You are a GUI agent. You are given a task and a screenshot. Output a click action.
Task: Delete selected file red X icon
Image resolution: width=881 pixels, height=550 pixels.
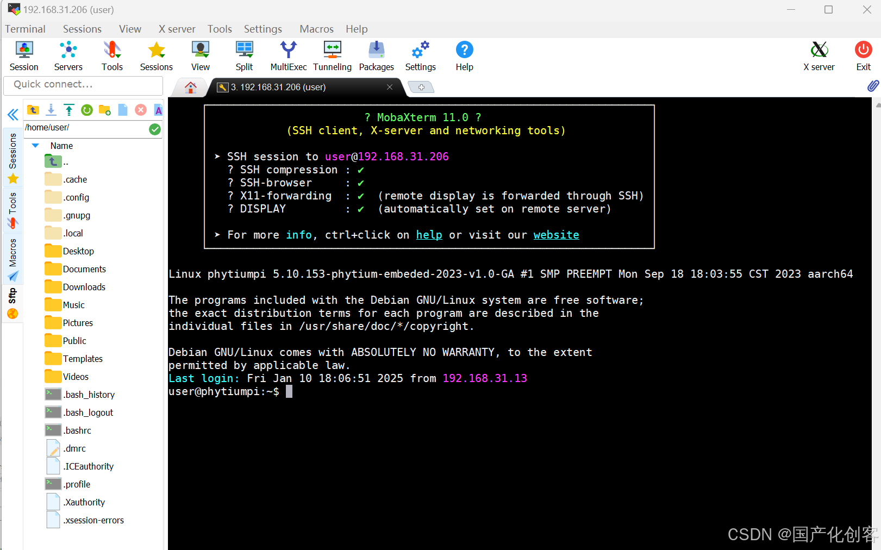pyautogui.click(x=141, y=110)
